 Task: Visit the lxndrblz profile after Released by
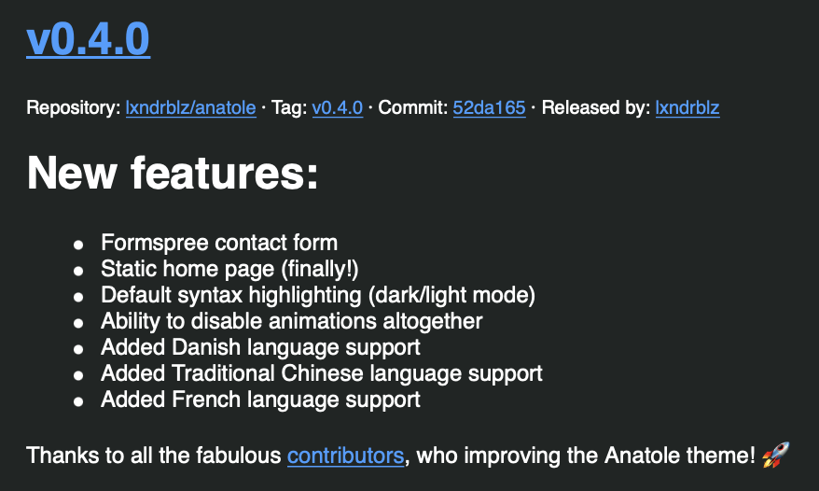pos(687,107)
